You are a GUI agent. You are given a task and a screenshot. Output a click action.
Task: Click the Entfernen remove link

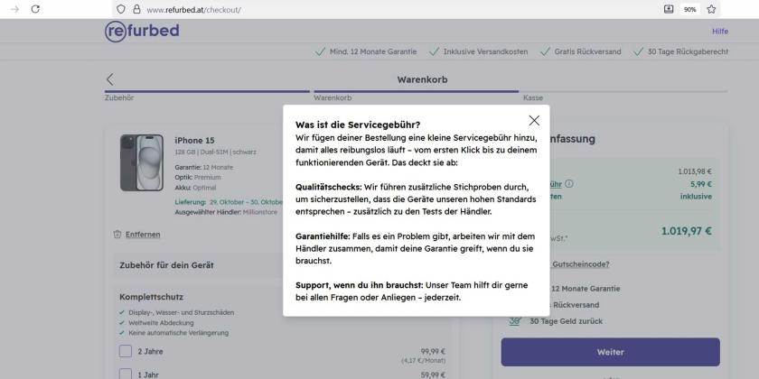click(143, 235)
